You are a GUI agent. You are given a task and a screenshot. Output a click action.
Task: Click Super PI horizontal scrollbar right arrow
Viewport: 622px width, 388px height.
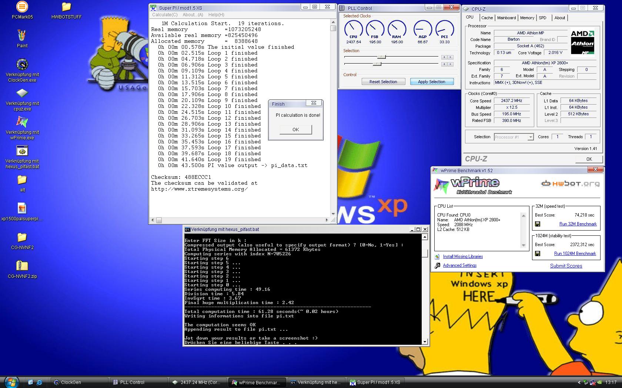[x=327, y=220]
